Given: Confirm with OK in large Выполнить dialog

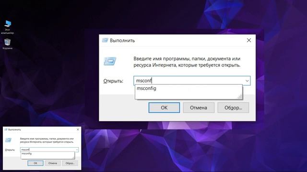Looking at the screenshot, I should click(x=164, y=107).
